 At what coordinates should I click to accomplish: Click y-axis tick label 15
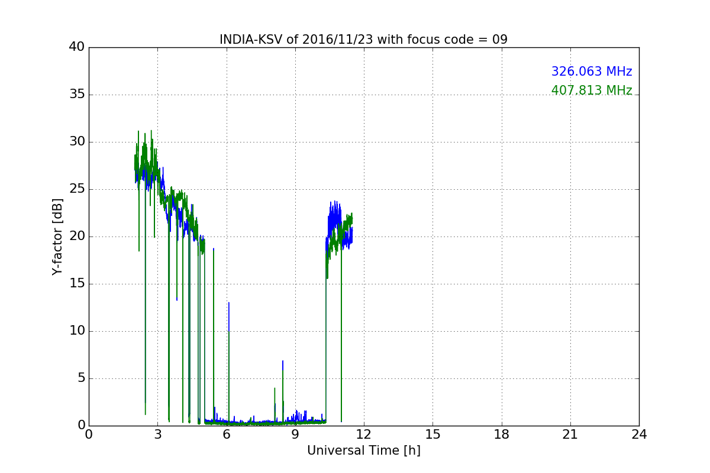[x=76, y=284]
